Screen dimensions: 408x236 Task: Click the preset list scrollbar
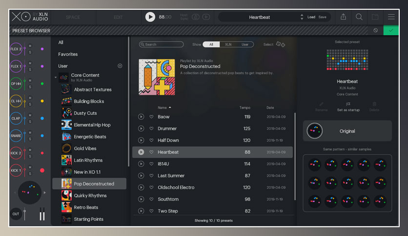(x=295, y=156)
